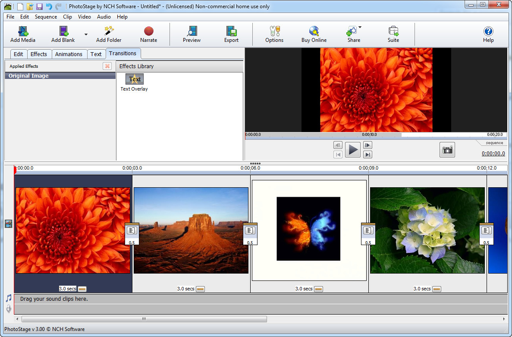Click the underlined 0:00:00.0 time link
This screenshot has width=512, height=337.
click(493, 153)
